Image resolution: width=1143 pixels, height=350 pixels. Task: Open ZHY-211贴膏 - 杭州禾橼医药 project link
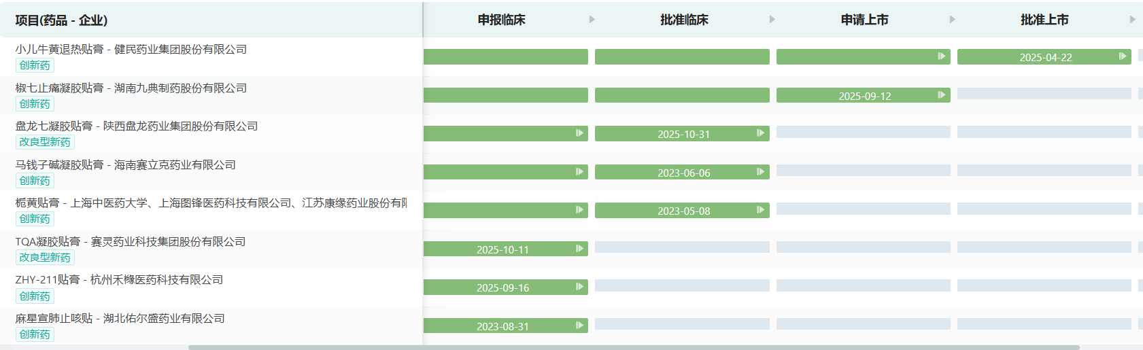119,279
